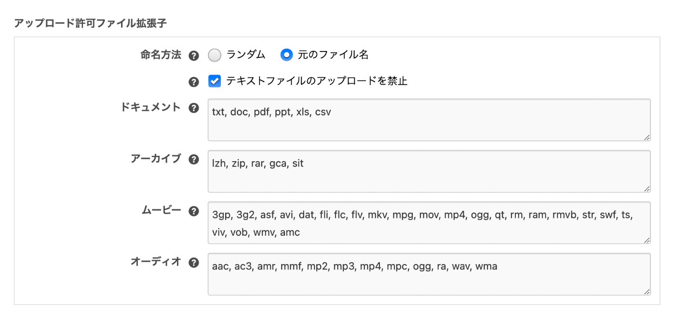
Task: Uncheck テキストファイルのアップロードを禁止 checkbox
Action: tap(215, 81)
